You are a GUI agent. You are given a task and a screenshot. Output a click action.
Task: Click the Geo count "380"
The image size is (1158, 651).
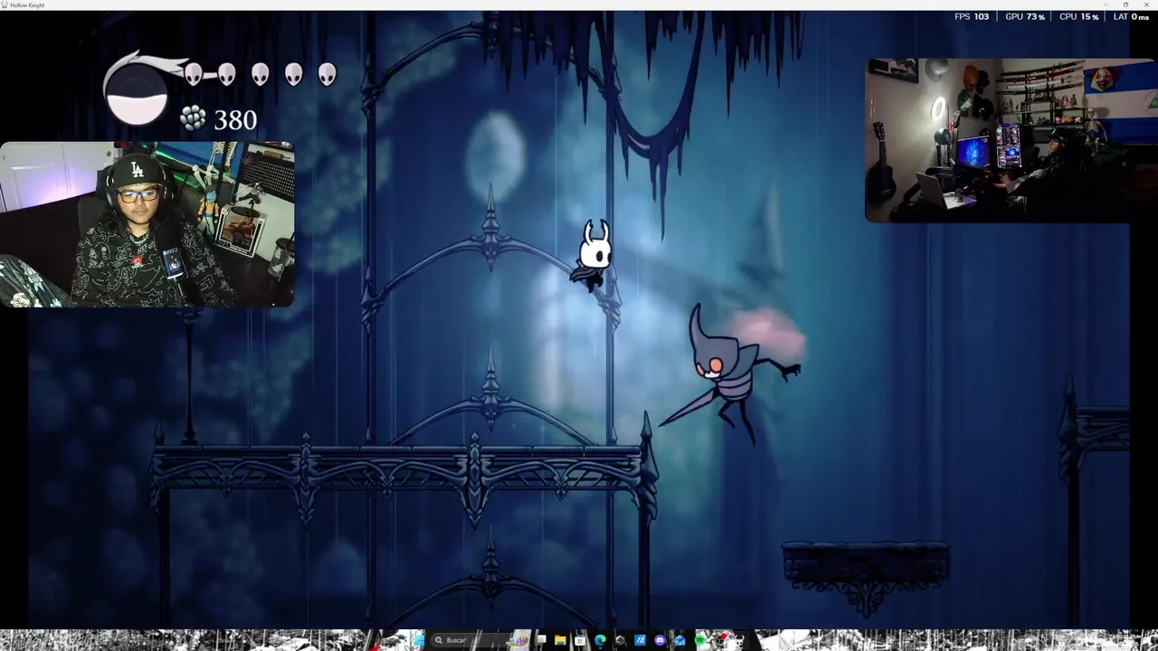tap(235, 119)
